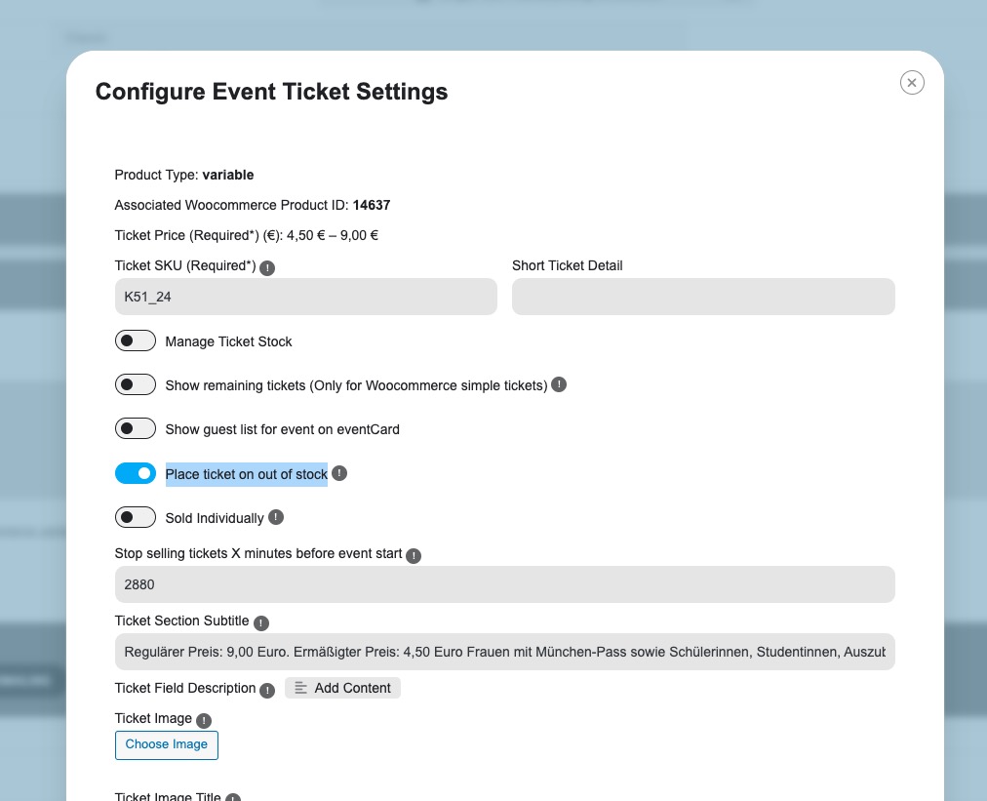Open Add Content for ticket field description
This screenshot has width=987, height=801.
click(x=342, y=688)
